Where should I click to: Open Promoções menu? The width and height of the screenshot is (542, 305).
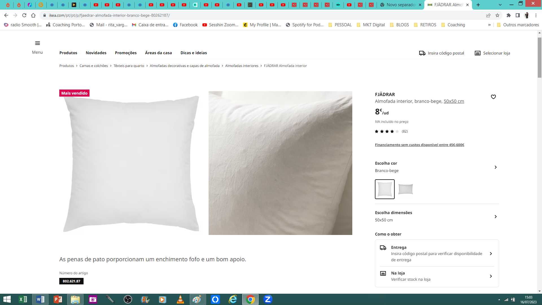coord(126,53)
